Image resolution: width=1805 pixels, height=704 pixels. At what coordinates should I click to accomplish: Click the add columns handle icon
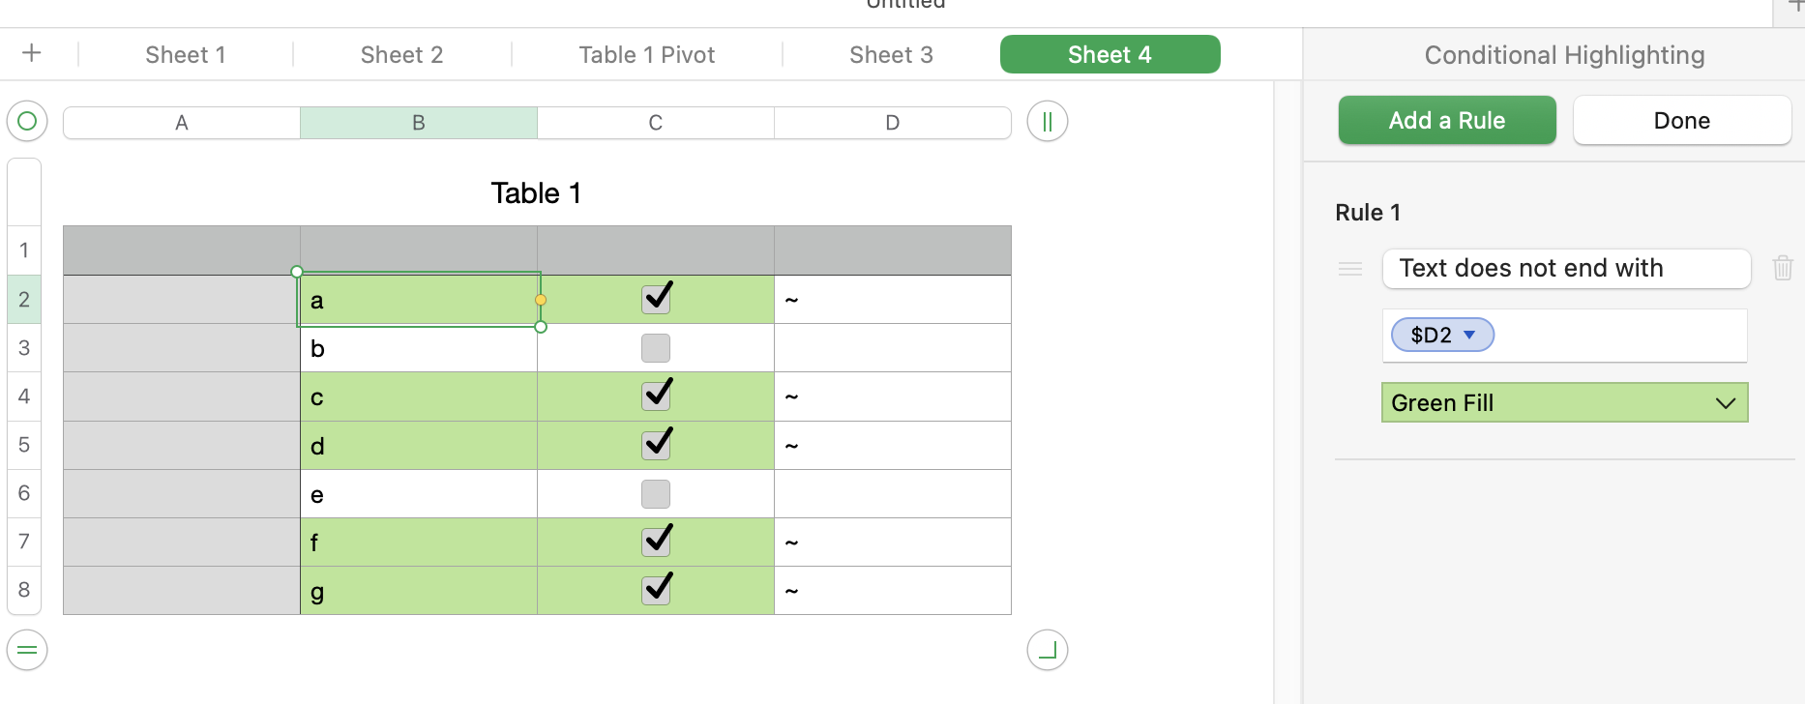1047,122
